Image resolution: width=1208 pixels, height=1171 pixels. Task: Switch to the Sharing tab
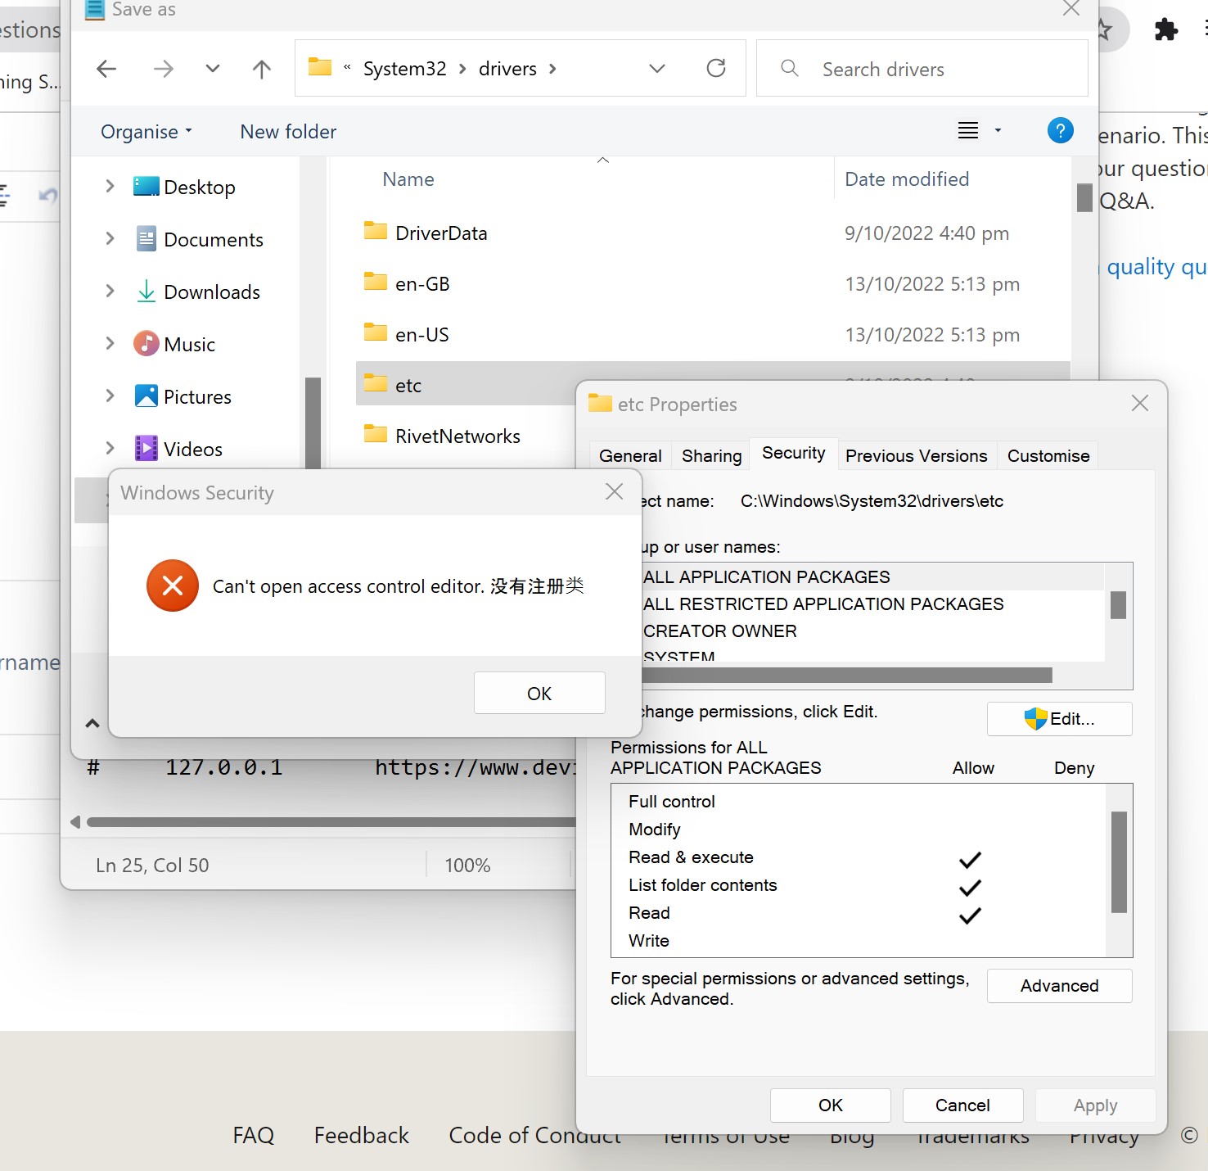[x=710, y=455]
